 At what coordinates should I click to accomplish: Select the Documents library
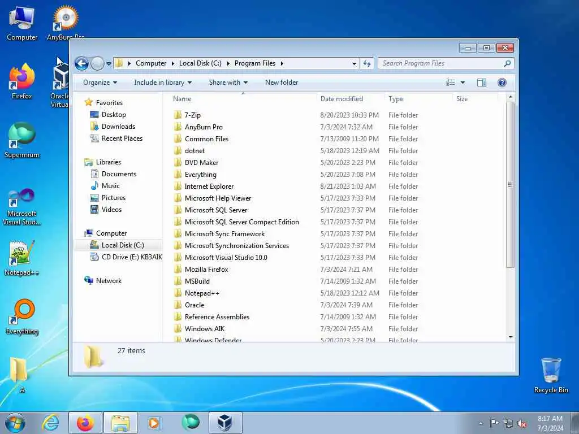coord(119,174)
